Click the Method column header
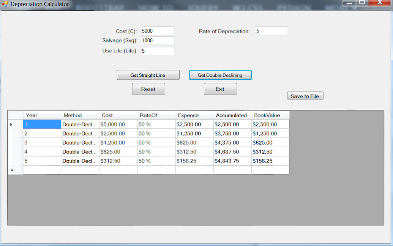 pyautogui.click(x=80, y=115)
